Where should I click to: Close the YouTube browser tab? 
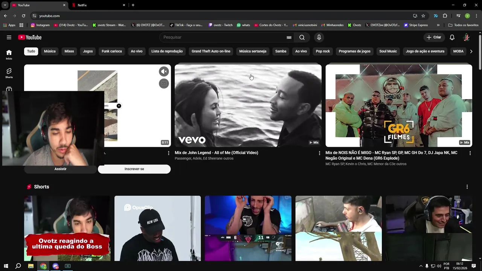pos(64,5)
